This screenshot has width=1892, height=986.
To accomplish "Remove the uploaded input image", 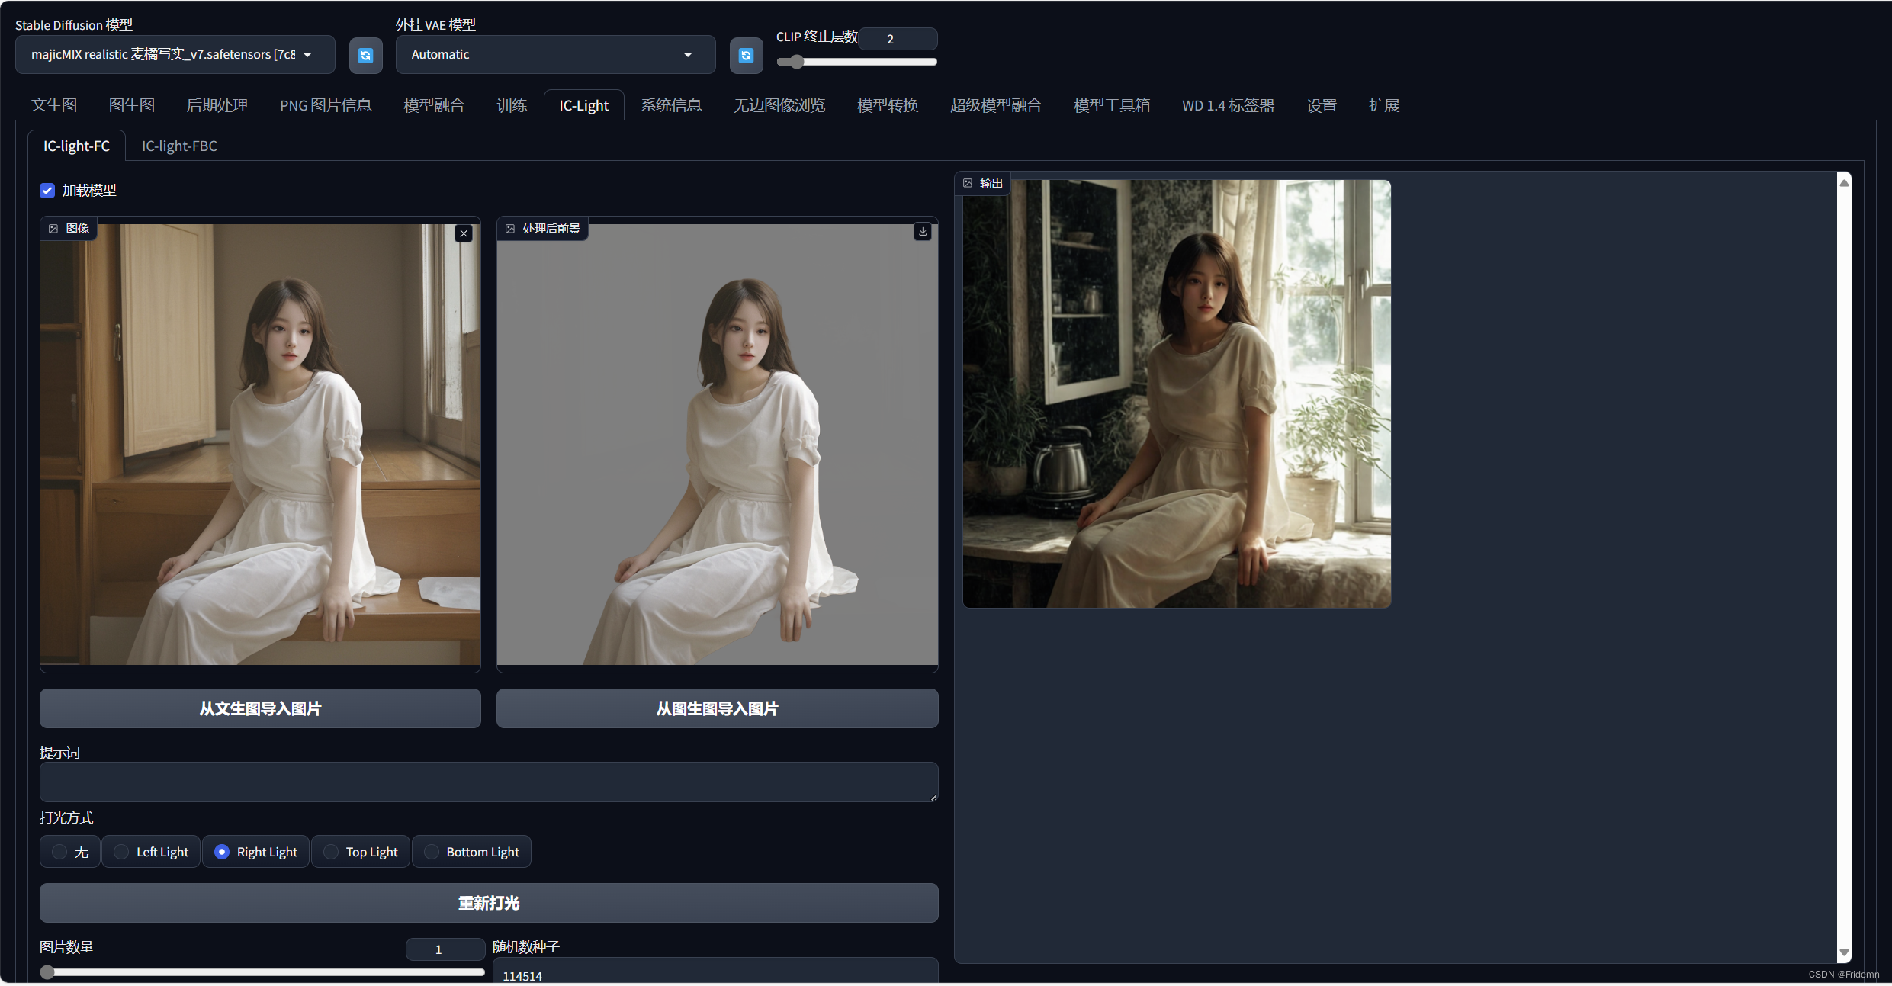I will click(464, 233).
